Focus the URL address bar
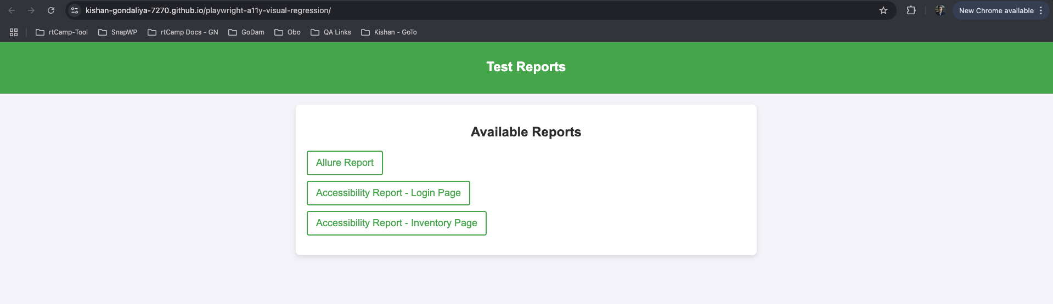The width and height of the screenshot is (1053, 304). [439, 10]
